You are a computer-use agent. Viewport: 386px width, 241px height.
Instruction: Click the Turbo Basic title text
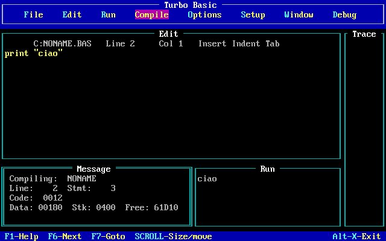[x=191, y=5]
